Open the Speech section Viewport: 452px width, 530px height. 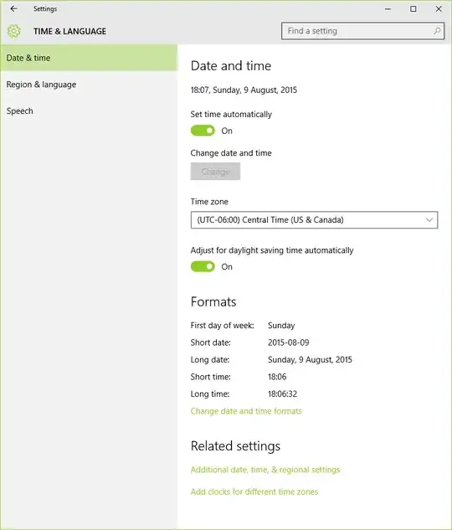click(x=89, y=111)
